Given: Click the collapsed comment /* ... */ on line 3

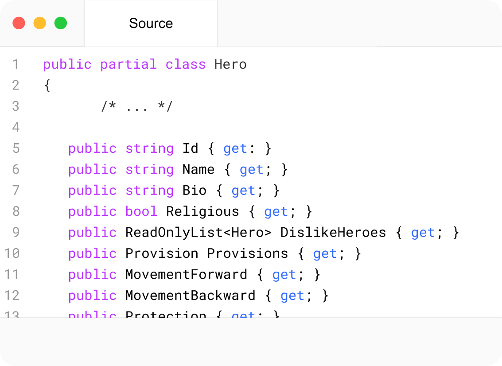Looking at the screenshot, I should click(x=137, y=106).
